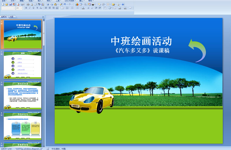Cut selection with the scissors icon
The height and width of the screenshot is (150, 231).
(48, 4)
